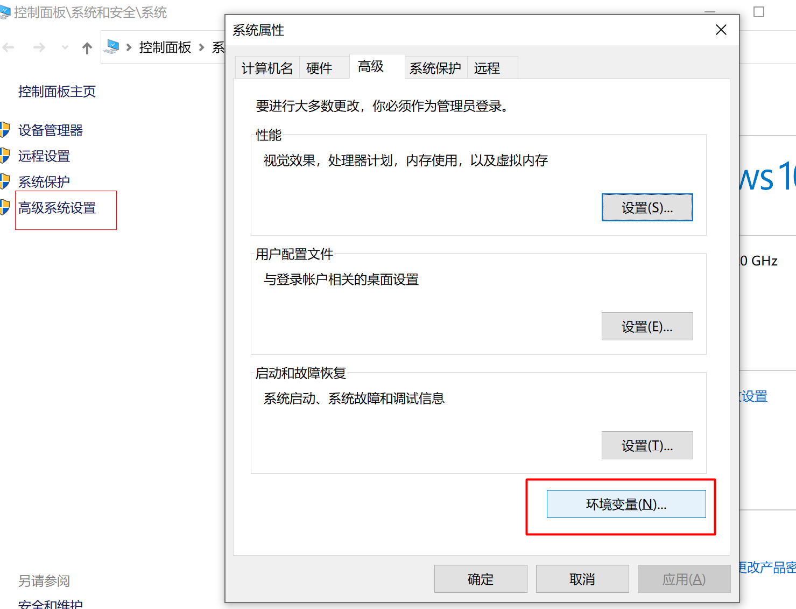Open startup and recovery 设置(T) button
Image resolution: width=796 pixels, height=609 pixels.
click(x=647, y=446)
